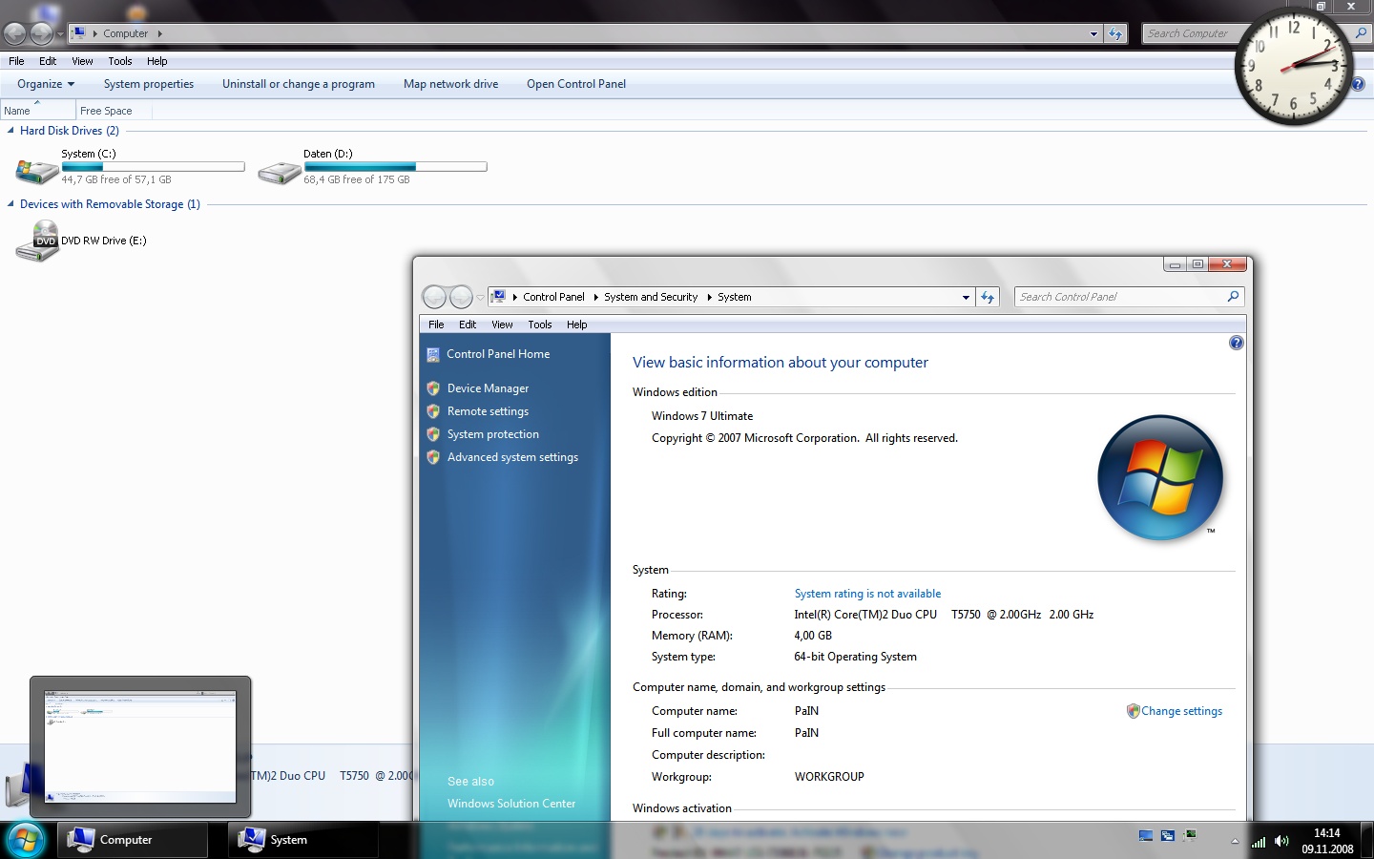Expand arrow after Computer breadcrumb
This screenshot has width=1374, height=859.
point(159,33)
